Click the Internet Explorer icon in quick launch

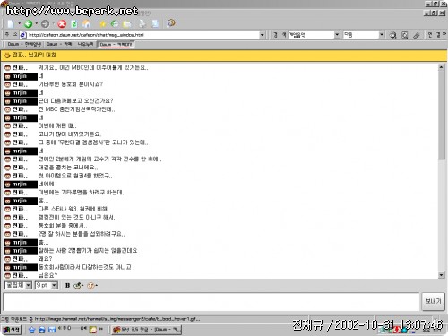click(42, 330)
